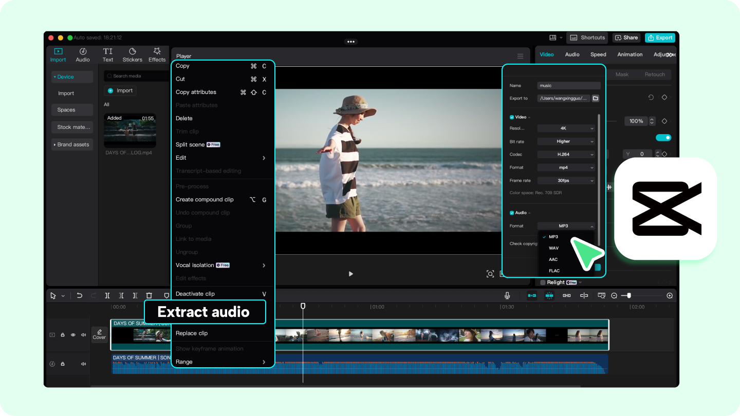Click the timeline zoom out magnifier icon
This screenshot has height=416, width=740.
pyautogui.click(x=614, y=295)
